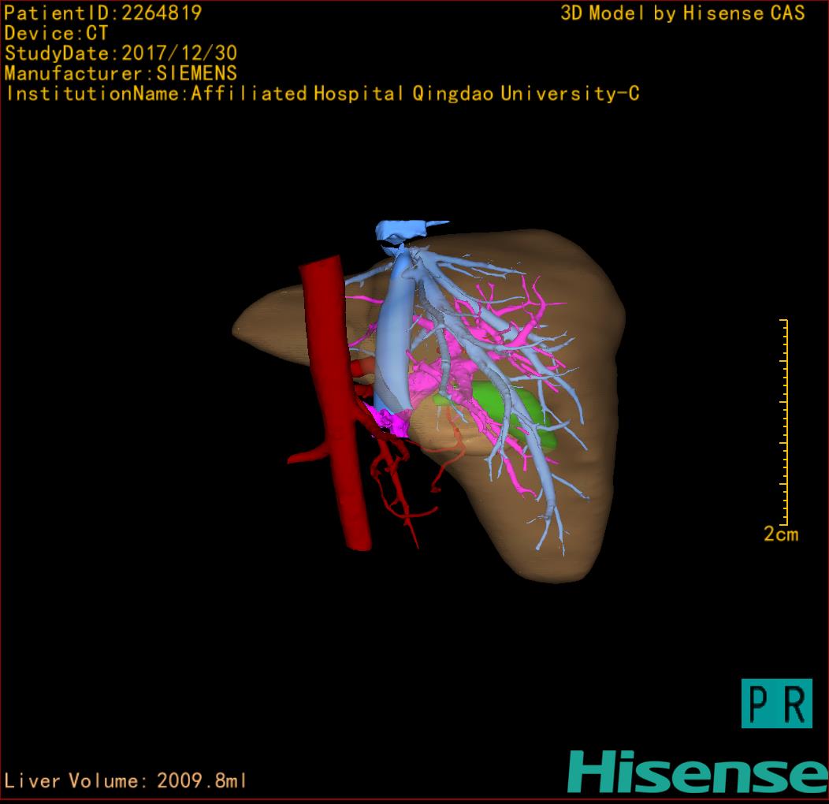This screenshot has width=829, height=804.
Task: Click the magenta patch below the vena cava
Action: [390, 423]
